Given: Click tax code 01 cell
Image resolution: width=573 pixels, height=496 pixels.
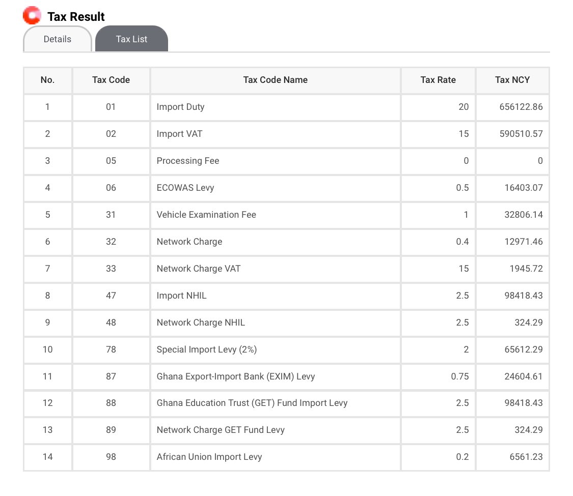Looking at the screenshot, I should [x=111, y=107].
